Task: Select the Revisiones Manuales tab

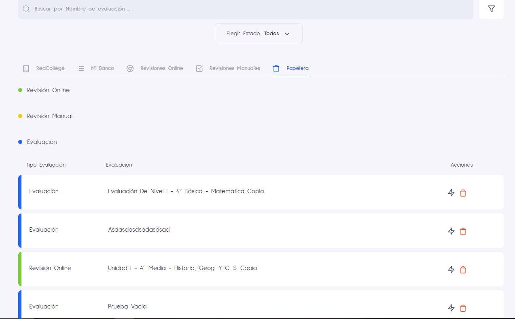Action: point(228,68)
